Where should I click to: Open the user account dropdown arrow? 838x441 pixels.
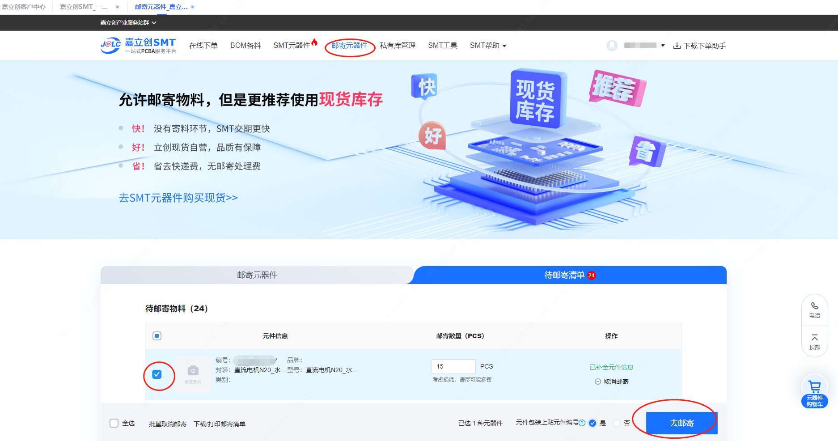click(x=663, y=46)
